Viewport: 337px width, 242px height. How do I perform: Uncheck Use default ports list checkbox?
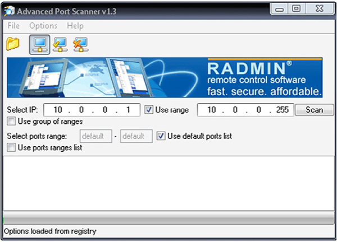pos(161,136)
